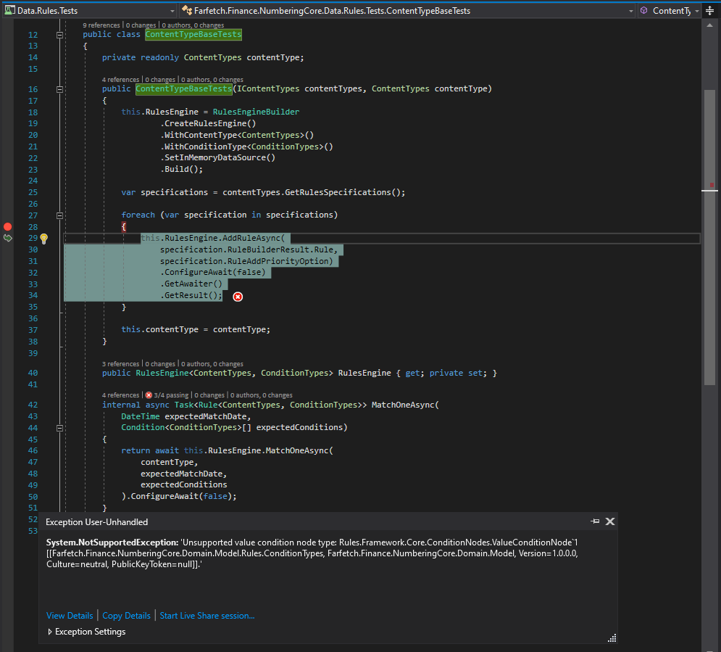Click the red error marker in scrollbar margin
Viewport: 721px width, 652px height.
click(712, 184)
